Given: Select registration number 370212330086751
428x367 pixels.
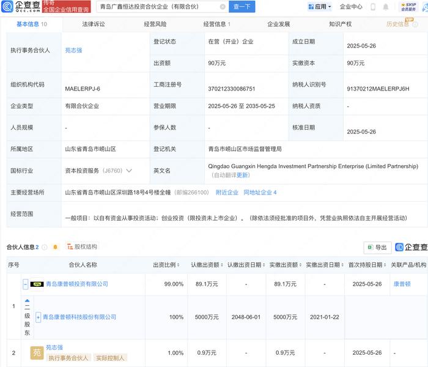Looking at the screenshot, I should (x=232, y=89).
